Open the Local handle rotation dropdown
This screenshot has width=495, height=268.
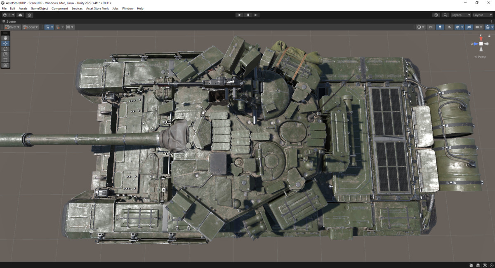30,27
